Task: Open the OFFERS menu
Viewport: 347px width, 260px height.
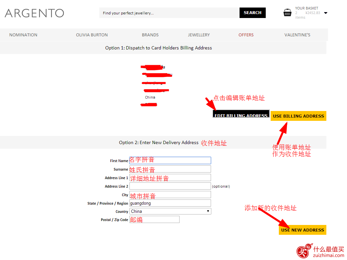Action: coord(246,35)
